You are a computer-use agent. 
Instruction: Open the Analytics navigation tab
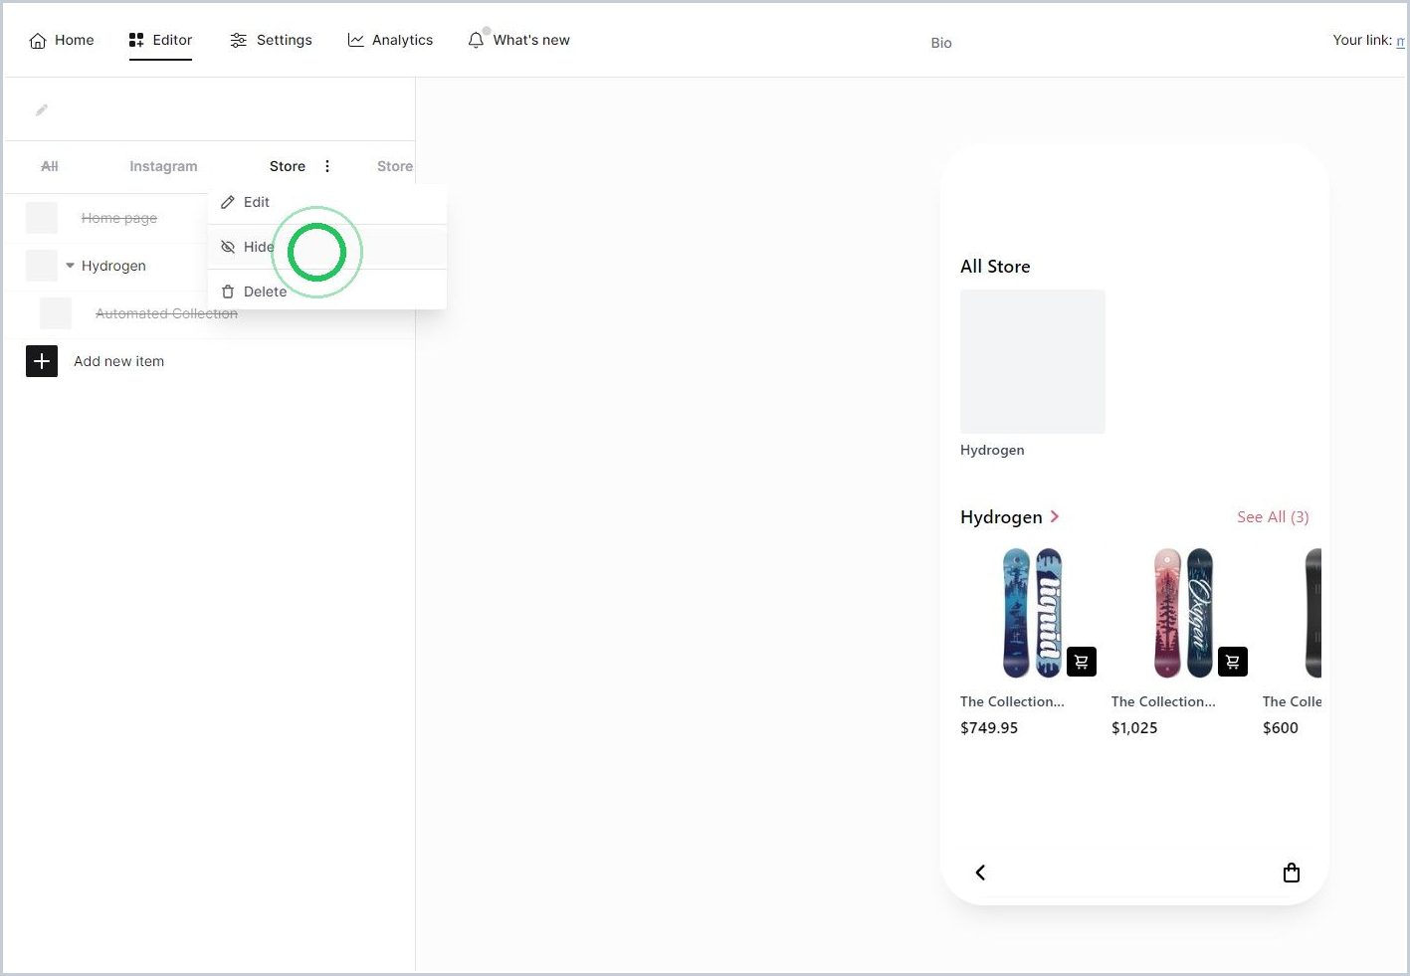tap(390, 40)
